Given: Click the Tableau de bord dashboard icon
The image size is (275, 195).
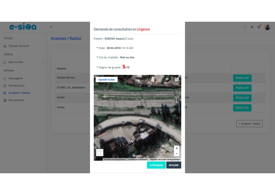Looking at the screenshot, I should [5, 46].
